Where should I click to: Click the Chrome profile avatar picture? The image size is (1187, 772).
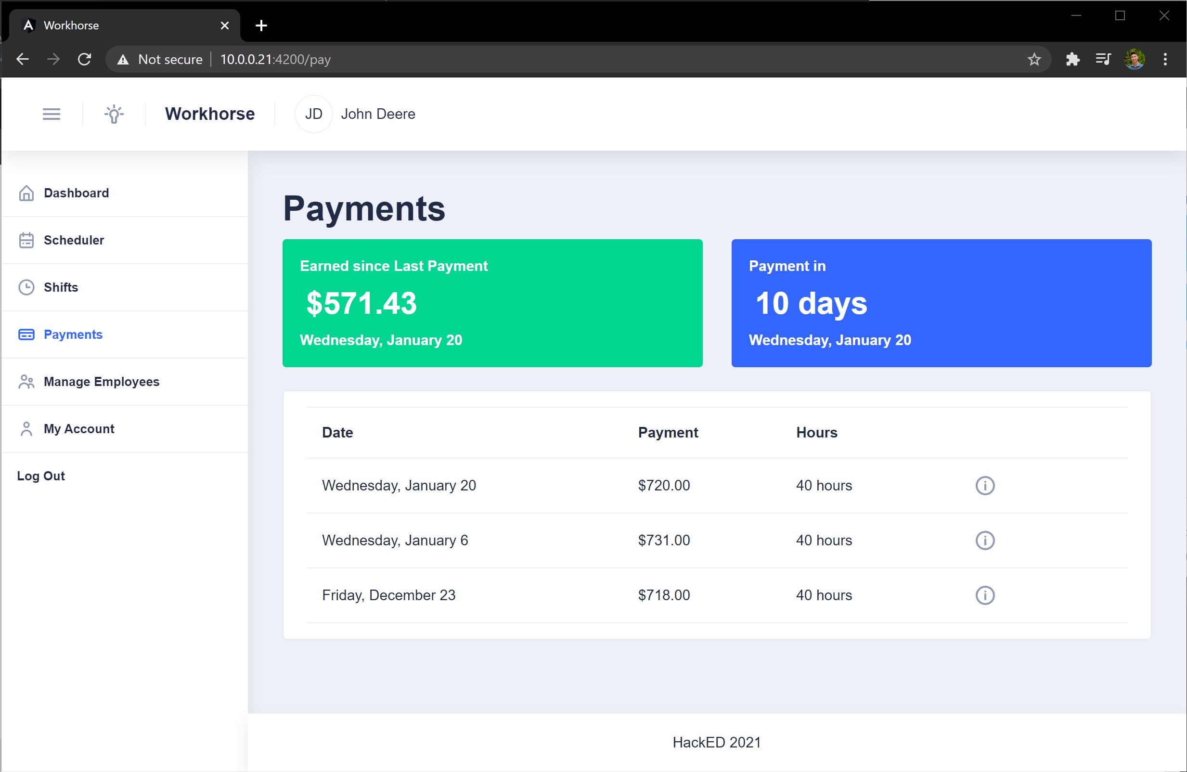(x=1134, y=59)
